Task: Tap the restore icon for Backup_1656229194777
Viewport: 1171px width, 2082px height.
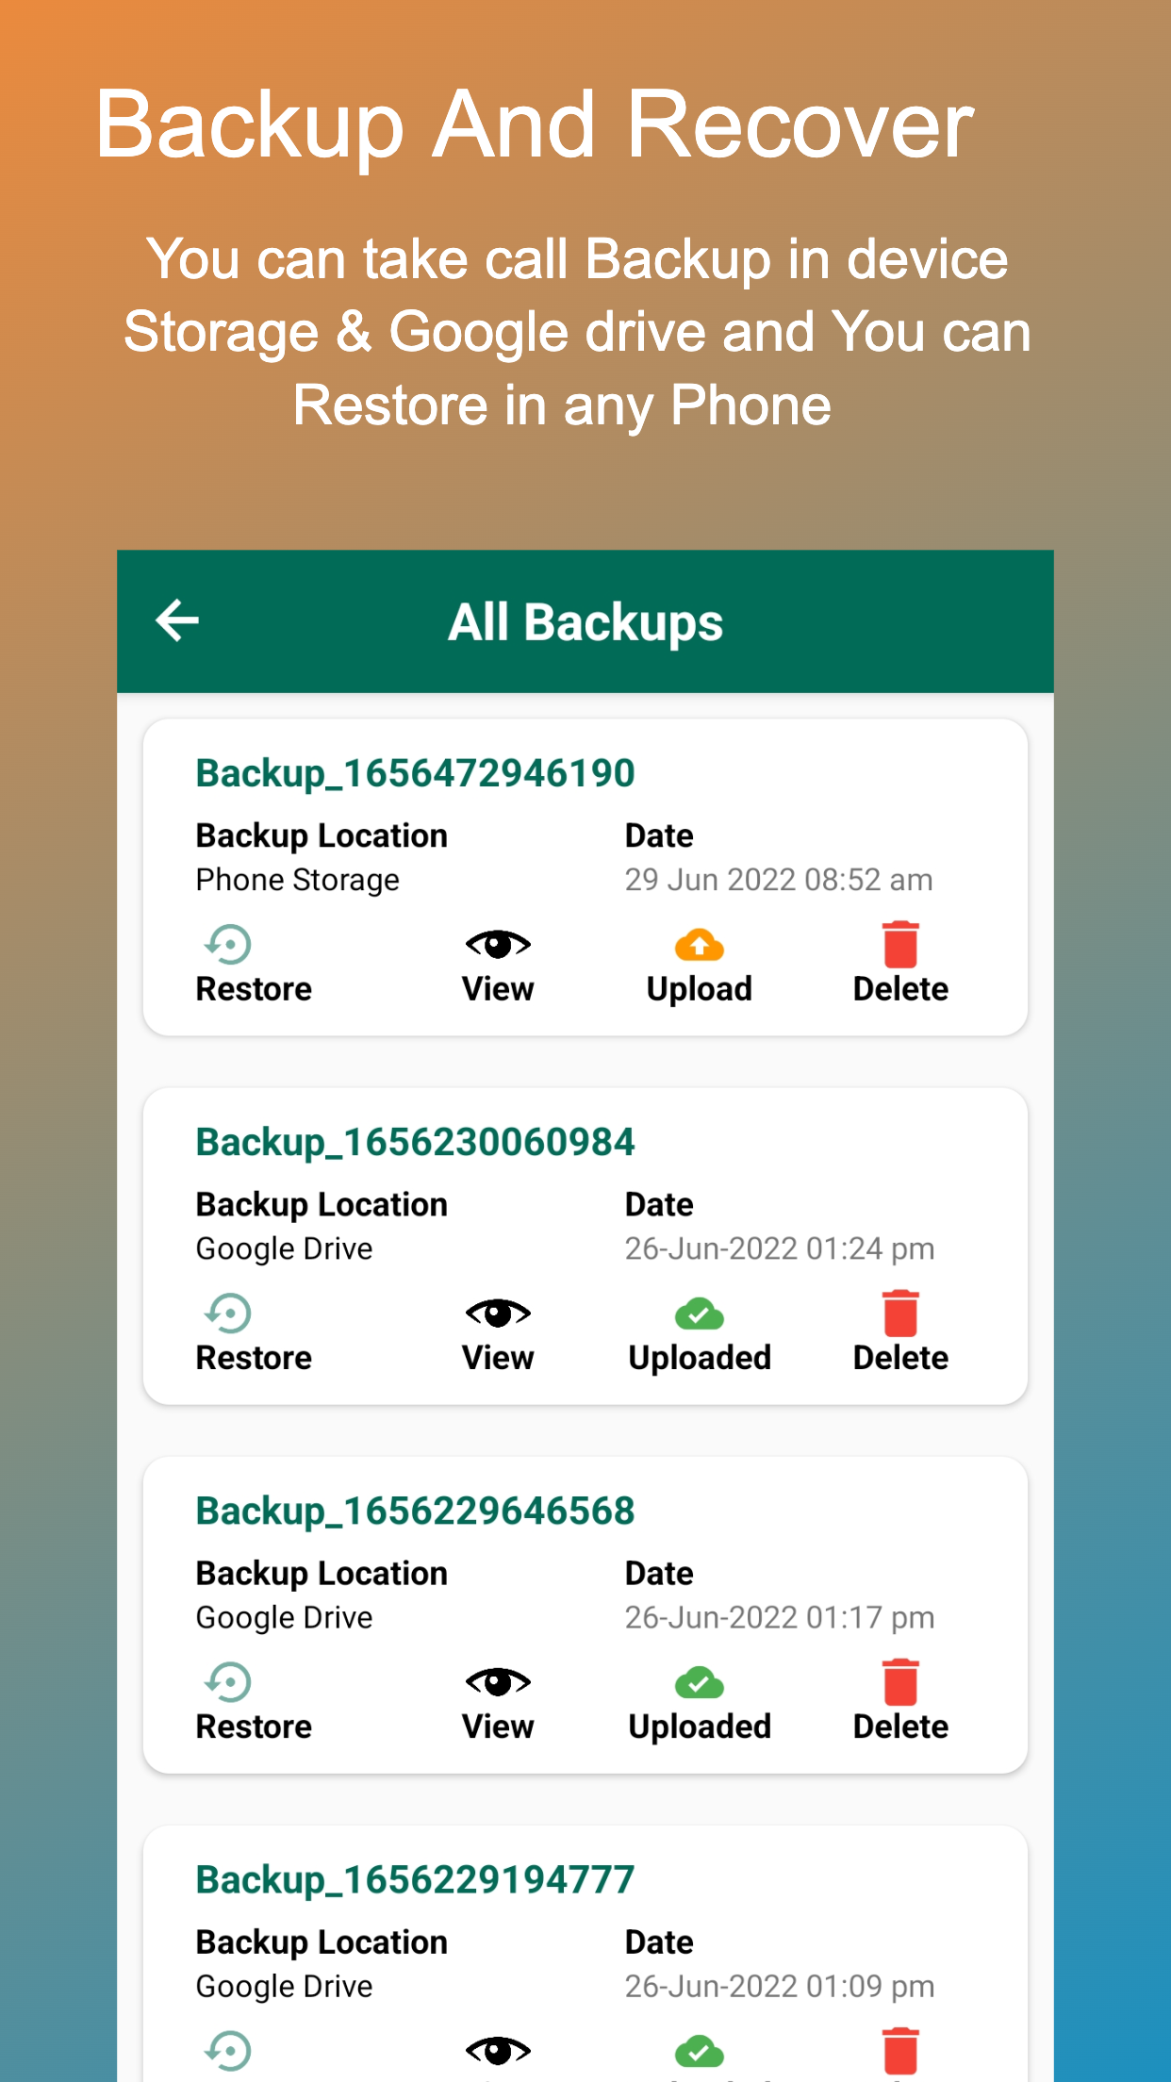Action: pyautogui.click(x=228, y=2050)
